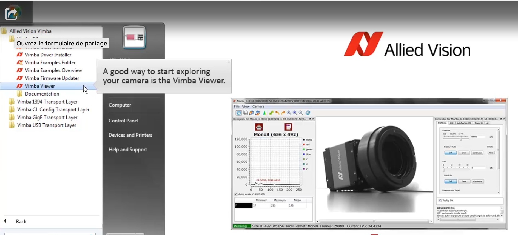
Task: Click the zoom-in magnifier toolbar icon
Action: [x=289, y=113]
